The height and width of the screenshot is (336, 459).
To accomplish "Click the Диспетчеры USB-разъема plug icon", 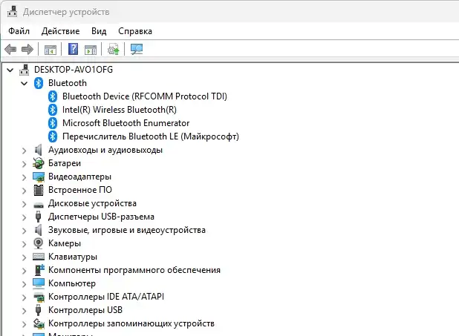I will click(x=38, y=217).
